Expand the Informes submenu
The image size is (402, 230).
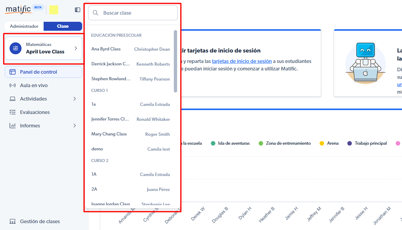pos(75,126)
